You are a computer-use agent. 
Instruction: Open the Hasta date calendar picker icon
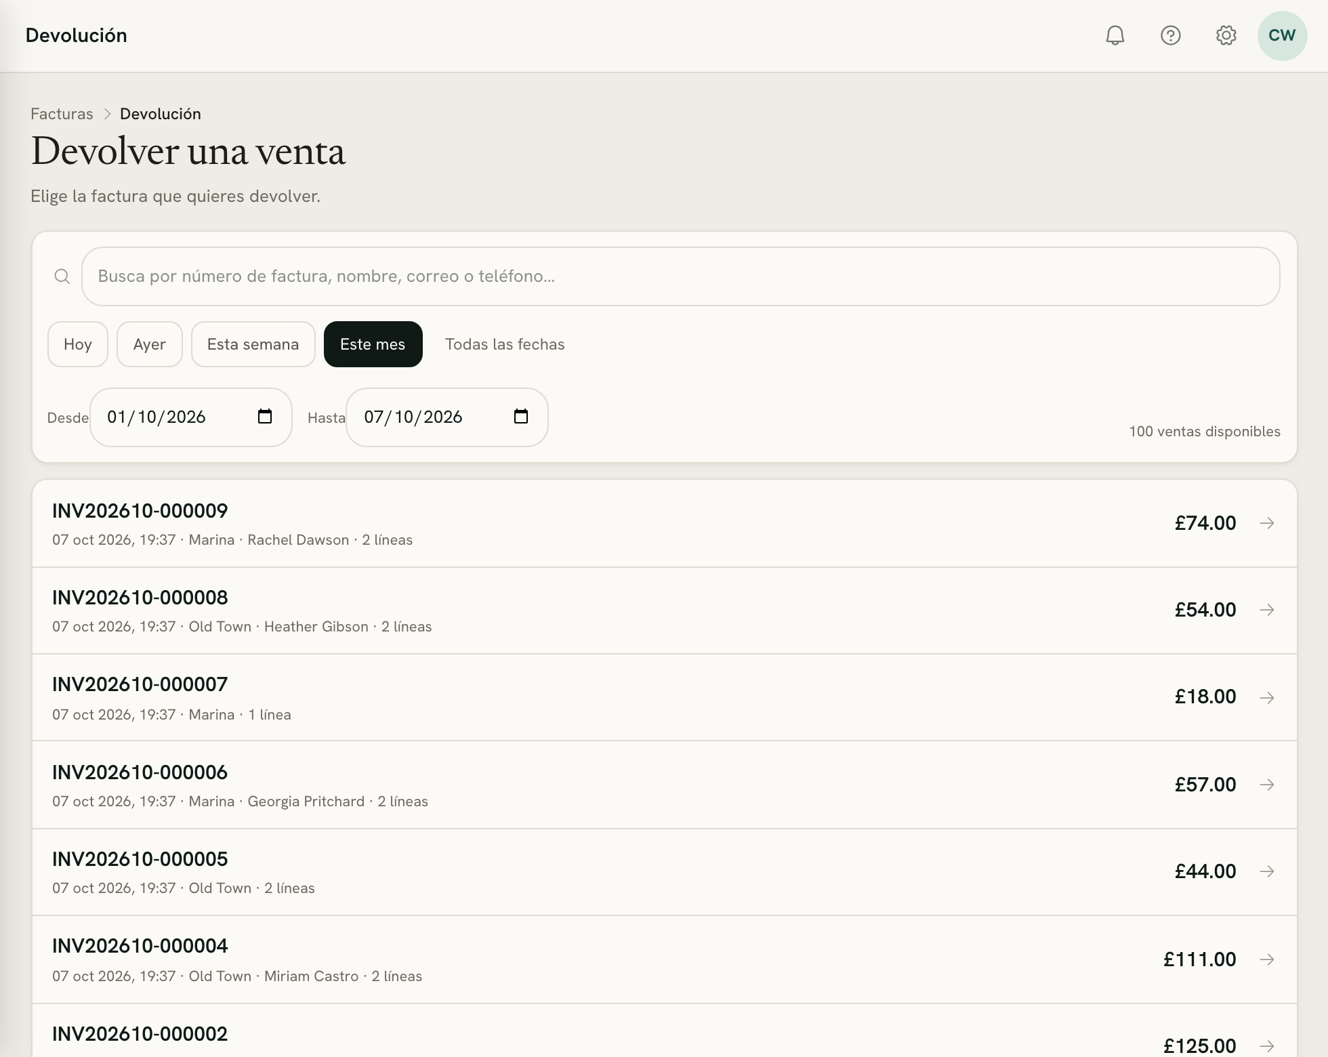point(521,416)
